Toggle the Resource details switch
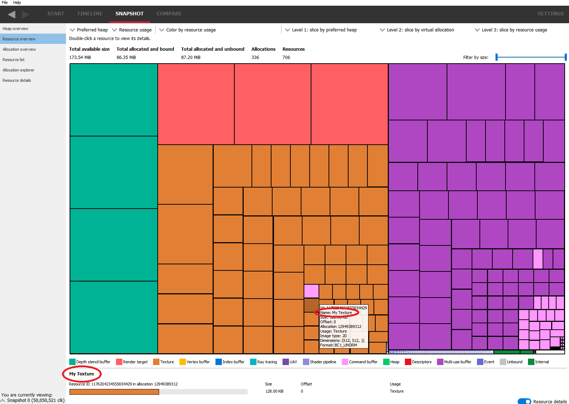The width and height of the screenshot is (569, 404). click(x=524, y=401)
